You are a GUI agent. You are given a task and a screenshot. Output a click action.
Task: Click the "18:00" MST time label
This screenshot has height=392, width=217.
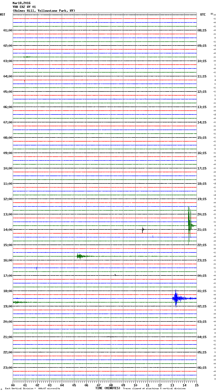tap(8, 291)
